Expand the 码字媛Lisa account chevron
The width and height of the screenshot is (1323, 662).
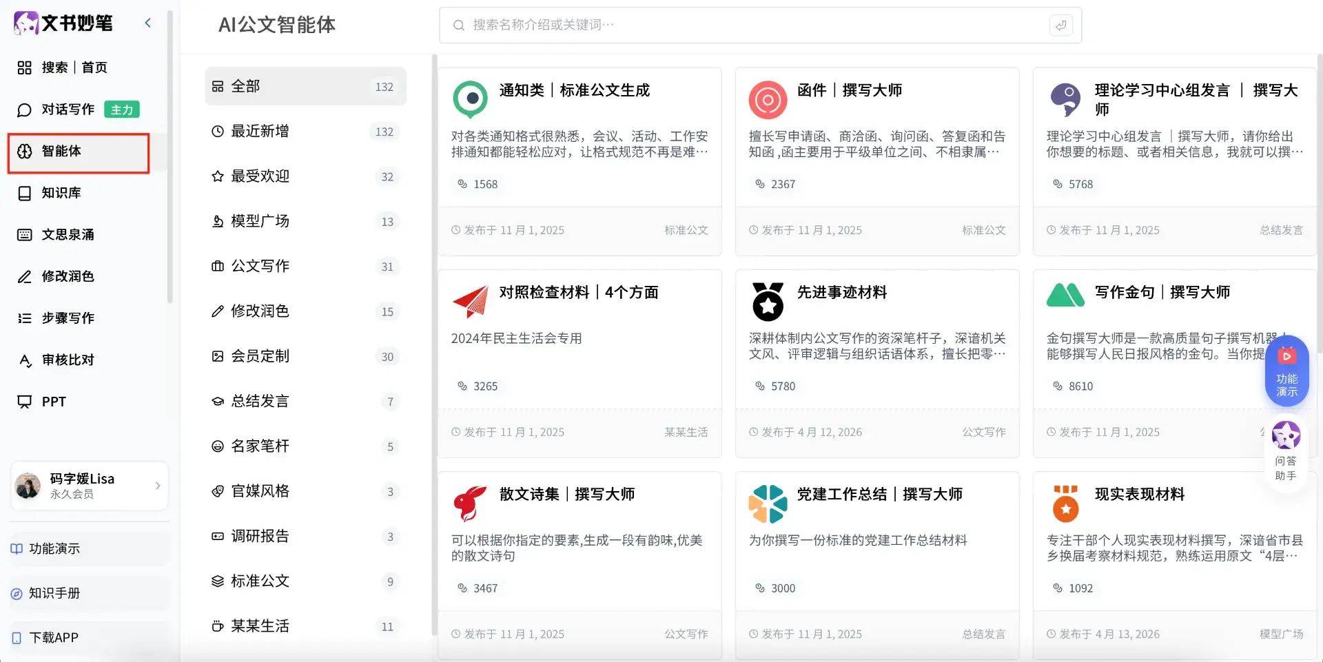pos(158,486)
